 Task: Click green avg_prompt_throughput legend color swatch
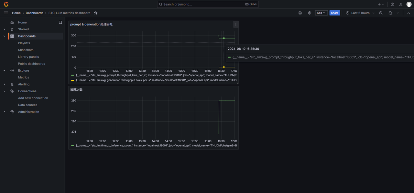[x=73, y=75]
